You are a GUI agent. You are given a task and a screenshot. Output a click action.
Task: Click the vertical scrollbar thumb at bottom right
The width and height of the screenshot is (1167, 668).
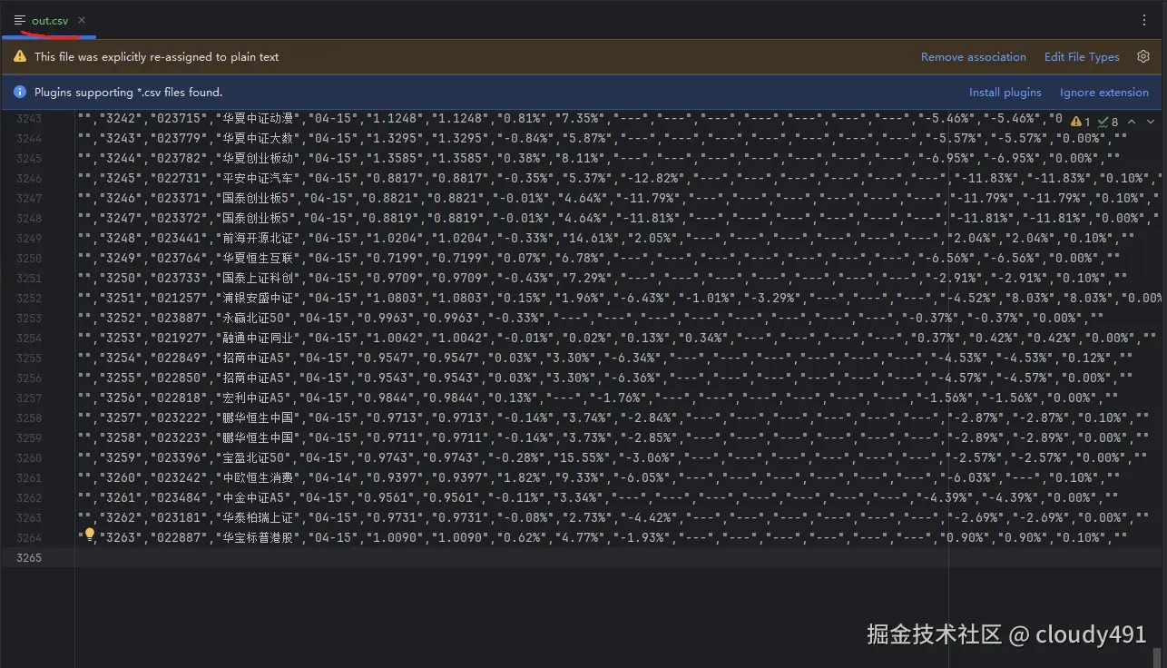(x=1157, y=657)
